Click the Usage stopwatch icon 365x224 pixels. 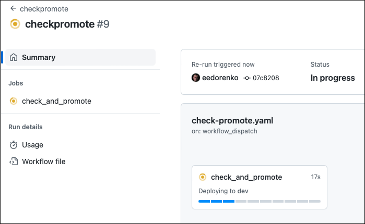(14, 145)
